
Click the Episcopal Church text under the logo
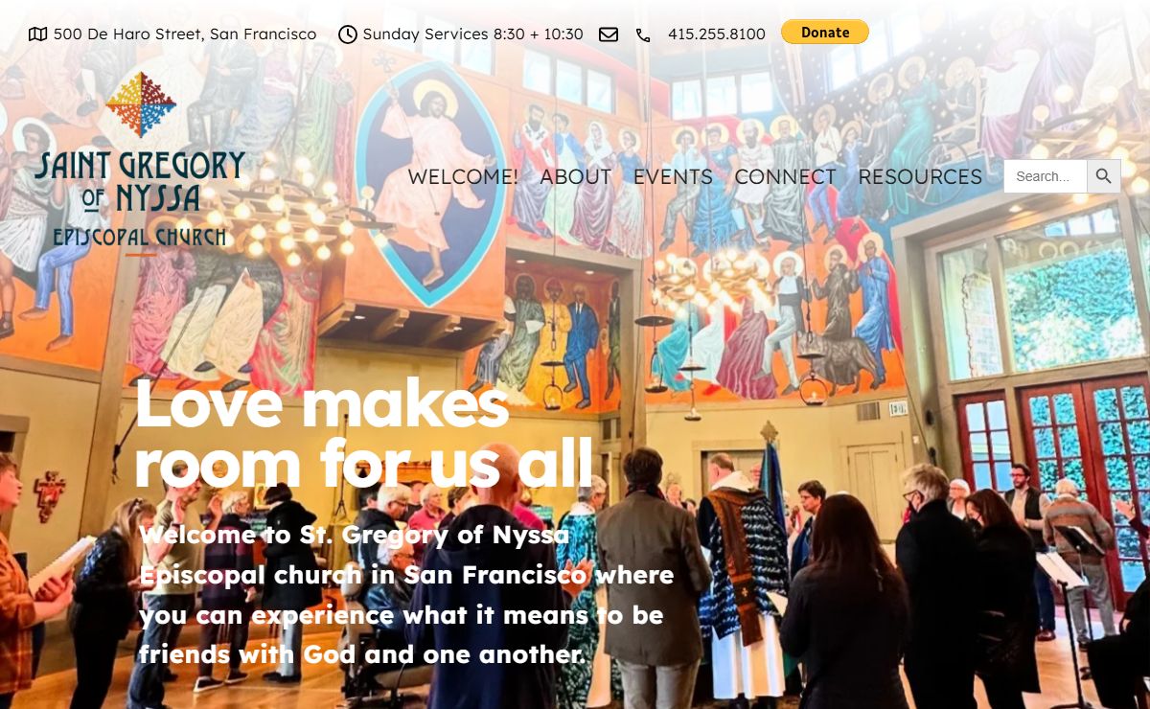point(140,237)
